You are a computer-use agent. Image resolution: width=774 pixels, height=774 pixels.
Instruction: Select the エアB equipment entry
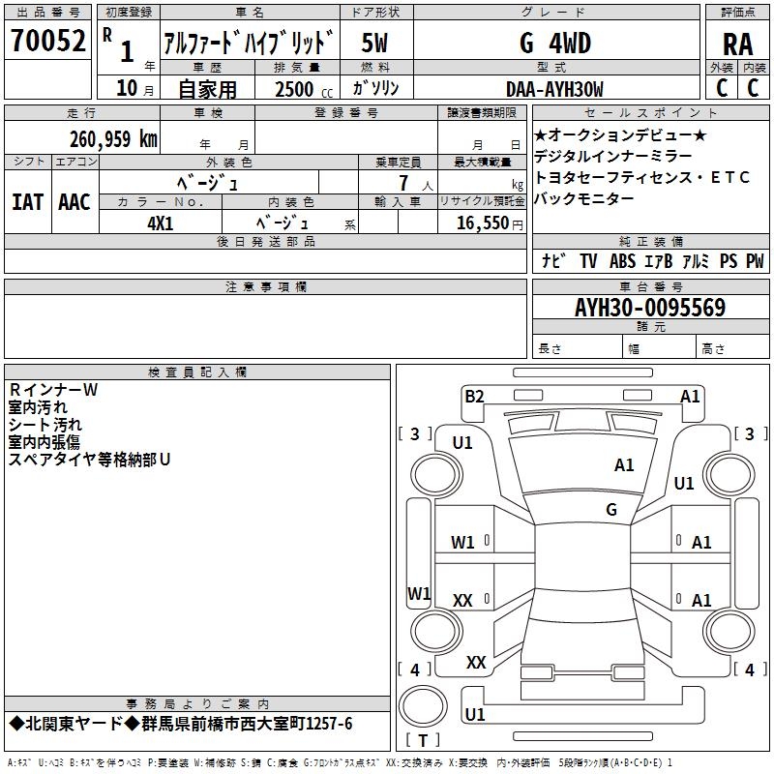click(x=659, y=260)
